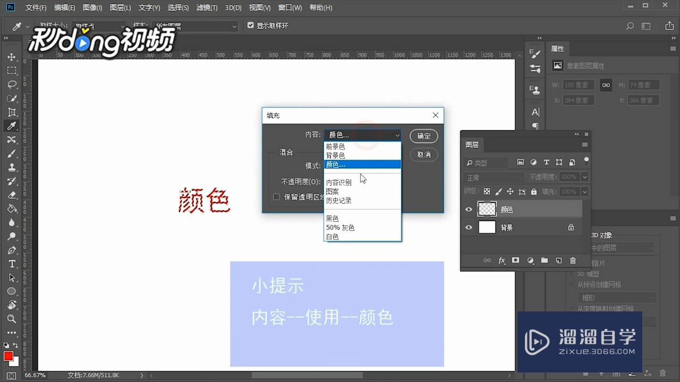Open the 图层(L) menu
This screenshot has height=382, width=680.
120,8
